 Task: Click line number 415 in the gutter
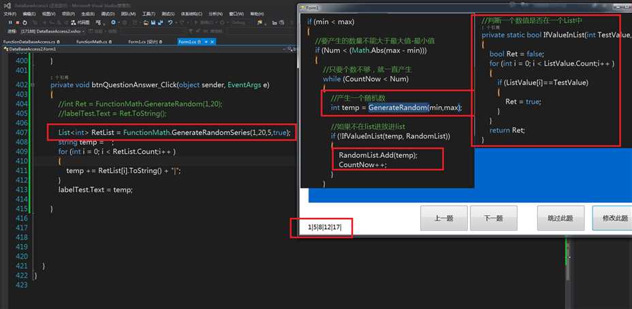point(21,208)
